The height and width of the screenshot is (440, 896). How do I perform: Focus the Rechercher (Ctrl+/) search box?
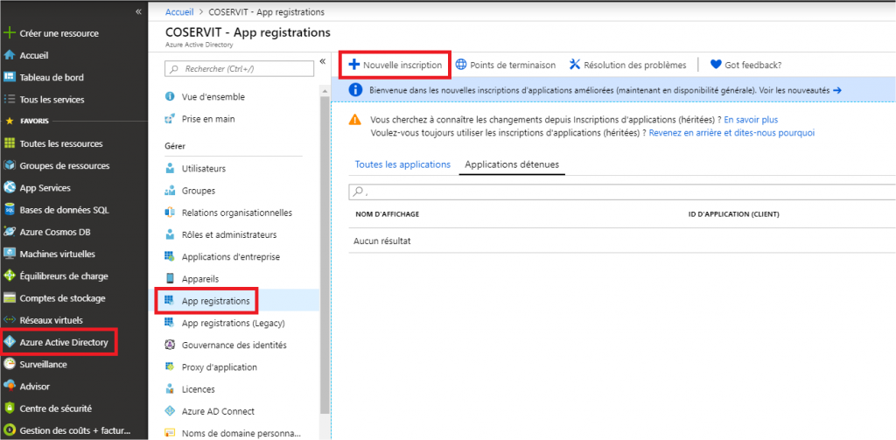(x=239, y=68)
